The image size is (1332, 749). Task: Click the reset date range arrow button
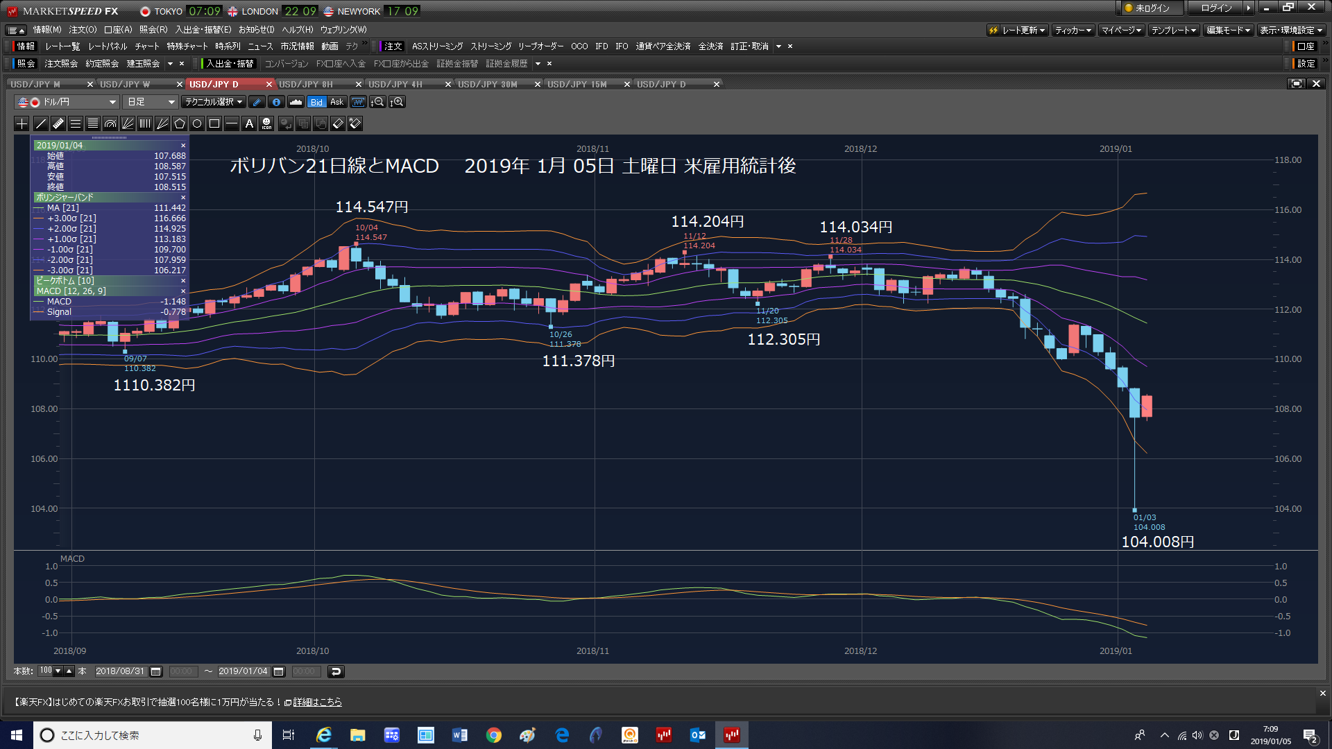336,671
